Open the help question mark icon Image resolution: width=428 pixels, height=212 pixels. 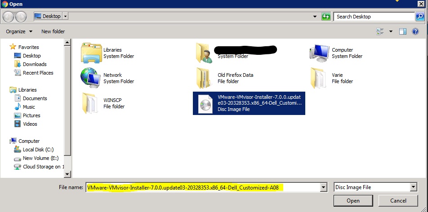coord(415,31)
